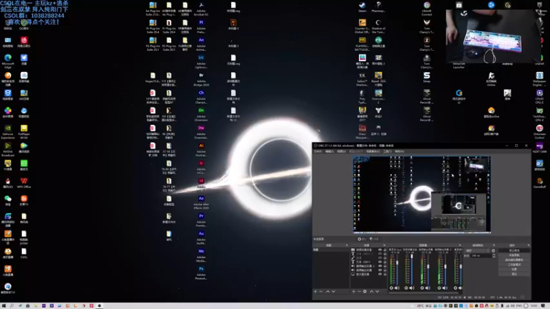Open source properties gear in sources toolbar
The width and height of the screenshot is (550, 309).
point(365,291)
